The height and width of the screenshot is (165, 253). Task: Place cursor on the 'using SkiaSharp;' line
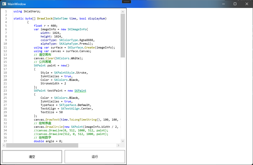pos(27,11)
